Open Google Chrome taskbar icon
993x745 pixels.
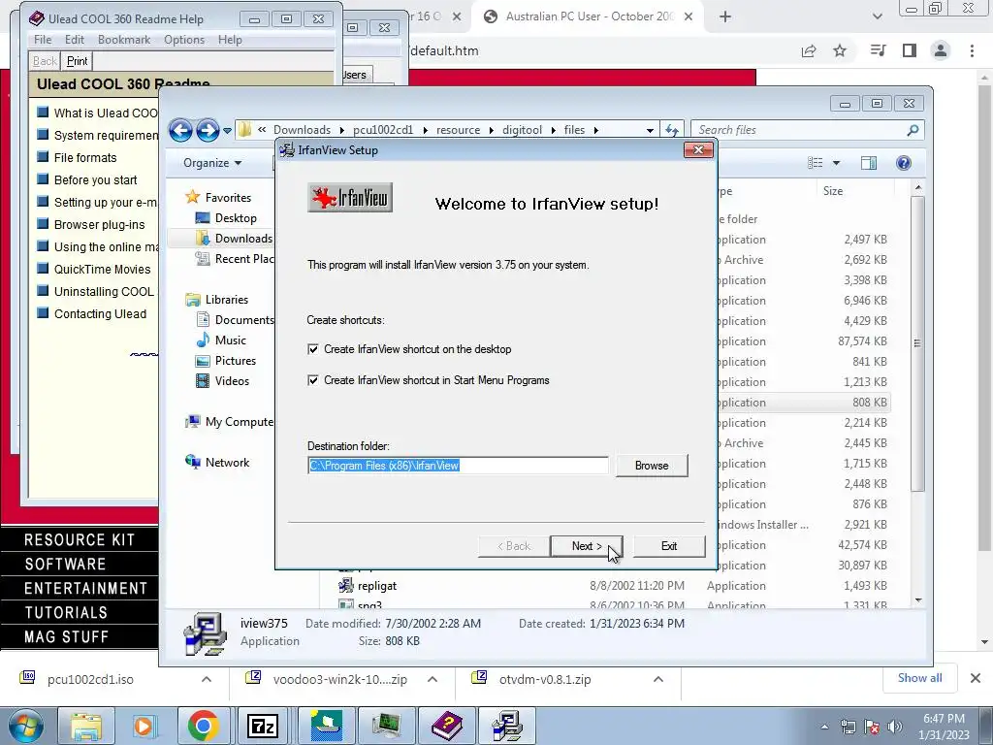[204, 726]
